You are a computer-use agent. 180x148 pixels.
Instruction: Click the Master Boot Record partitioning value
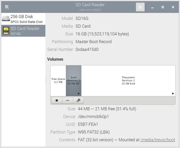[94, 42]
